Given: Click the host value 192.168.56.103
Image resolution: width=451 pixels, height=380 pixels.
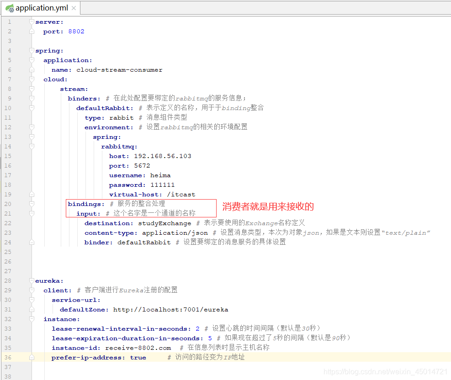Looking at the screenshot, I should click(163, 156).
